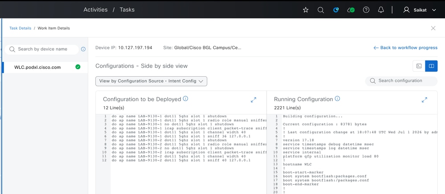
Task: Click 'platform qfp utilization monitor load 80' line
Action: (331, 157)
